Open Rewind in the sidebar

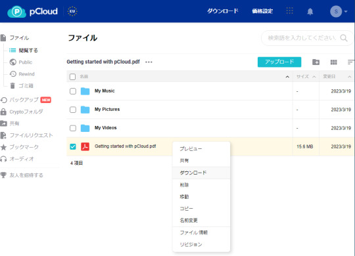tap(26, 74)
